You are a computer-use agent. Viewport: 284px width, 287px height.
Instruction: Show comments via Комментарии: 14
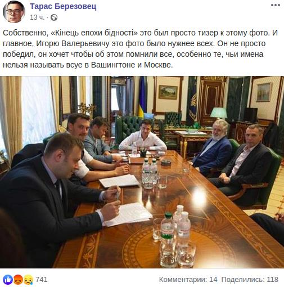click(188, 280)
